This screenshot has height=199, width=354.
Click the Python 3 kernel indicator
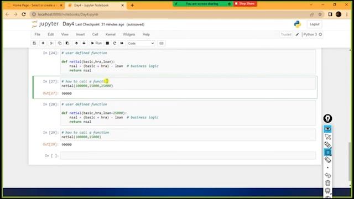point(313,34)
